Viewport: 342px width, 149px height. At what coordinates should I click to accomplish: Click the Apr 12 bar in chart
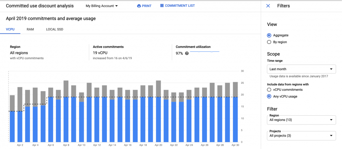97,115
